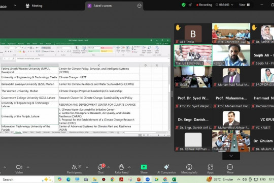
Task: Open File Explorer from taskbar
Action: coord(95,179)
